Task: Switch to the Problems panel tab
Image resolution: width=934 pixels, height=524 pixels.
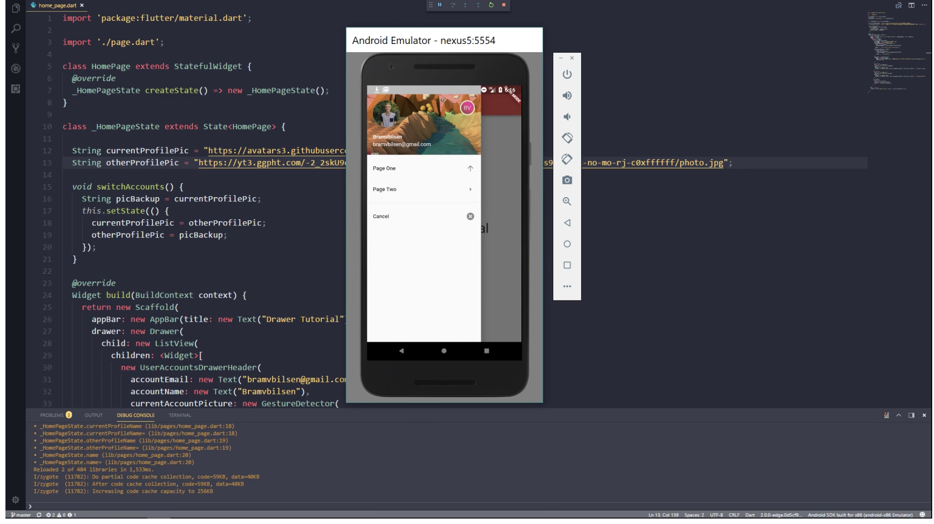Action: 55,415
